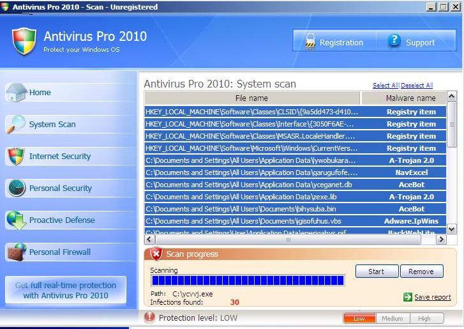
Task: Set protection level to Medium
Action: 393,318
